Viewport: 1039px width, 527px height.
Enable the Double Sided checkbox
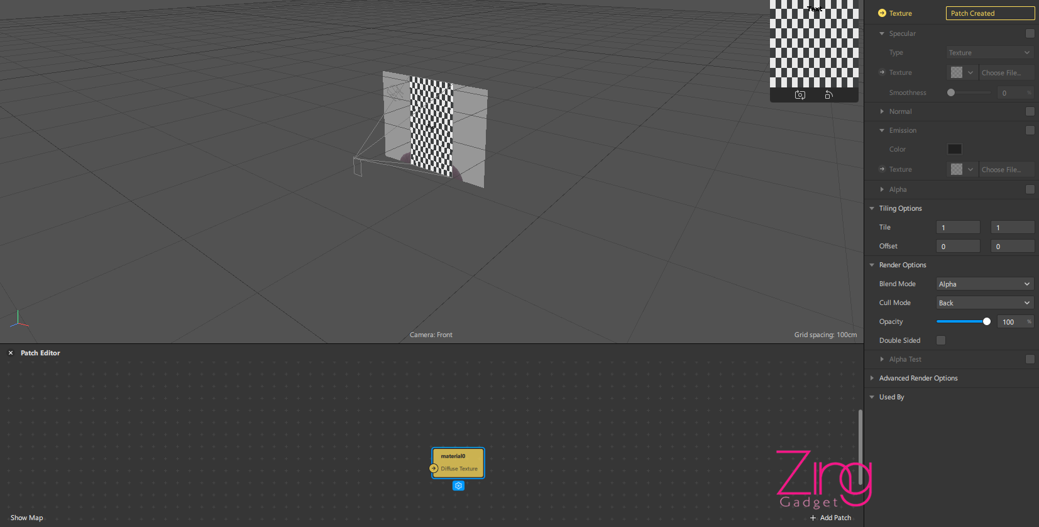tap(941, 340)
